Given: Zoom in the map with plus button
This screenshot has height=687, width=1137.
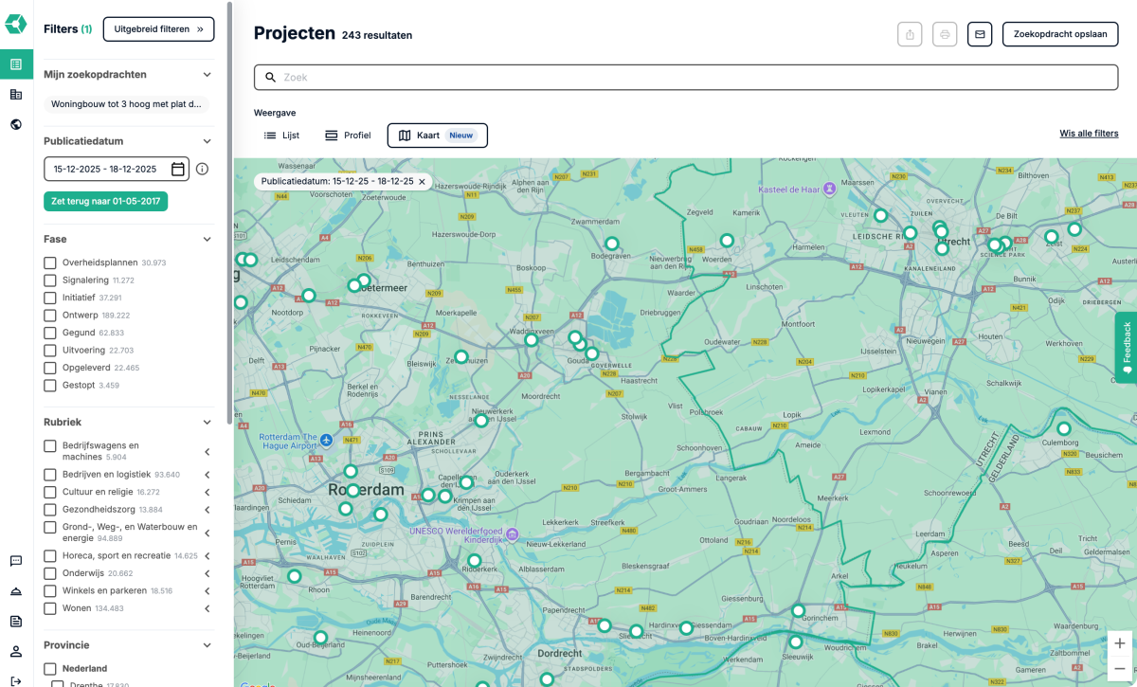Looking at the screenshot, I should (x=1120, y=643).
